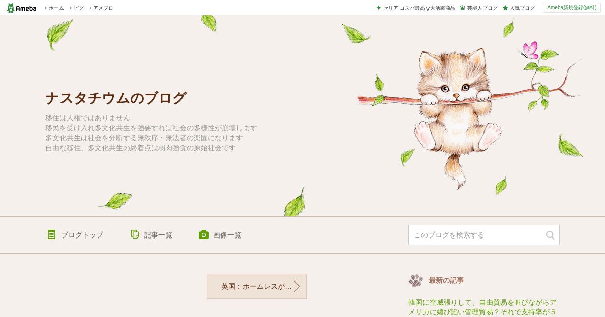
Task: Click the green ブログトップ document icon
Action: point(51,234)
